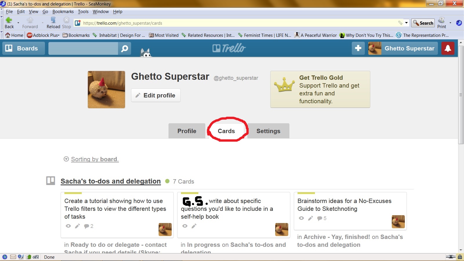Click the Edit profile button

tap(156, 95)
